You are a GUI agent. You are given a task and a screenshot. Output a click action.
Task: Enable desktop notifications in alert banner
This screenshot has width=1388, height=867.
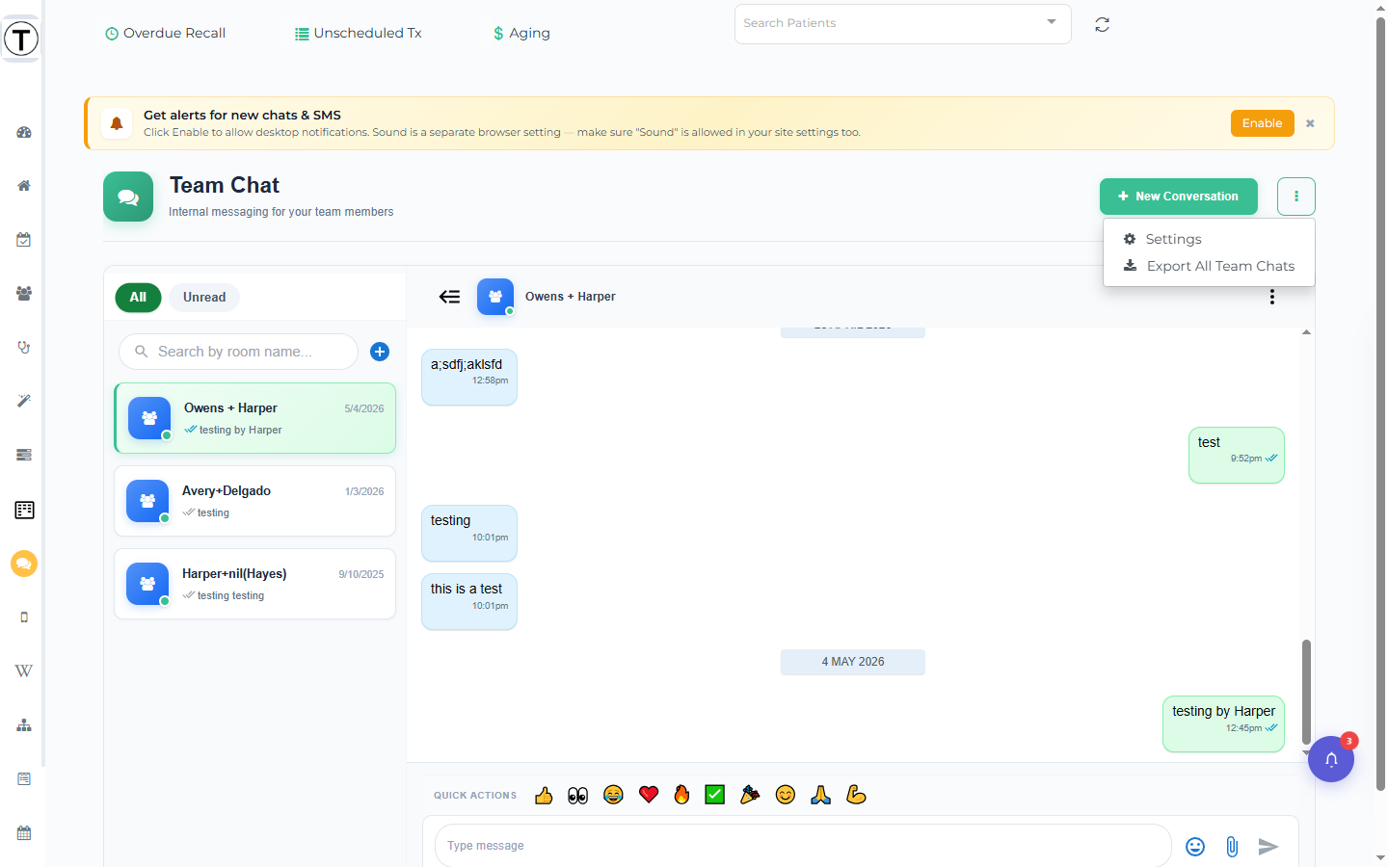1262,123
